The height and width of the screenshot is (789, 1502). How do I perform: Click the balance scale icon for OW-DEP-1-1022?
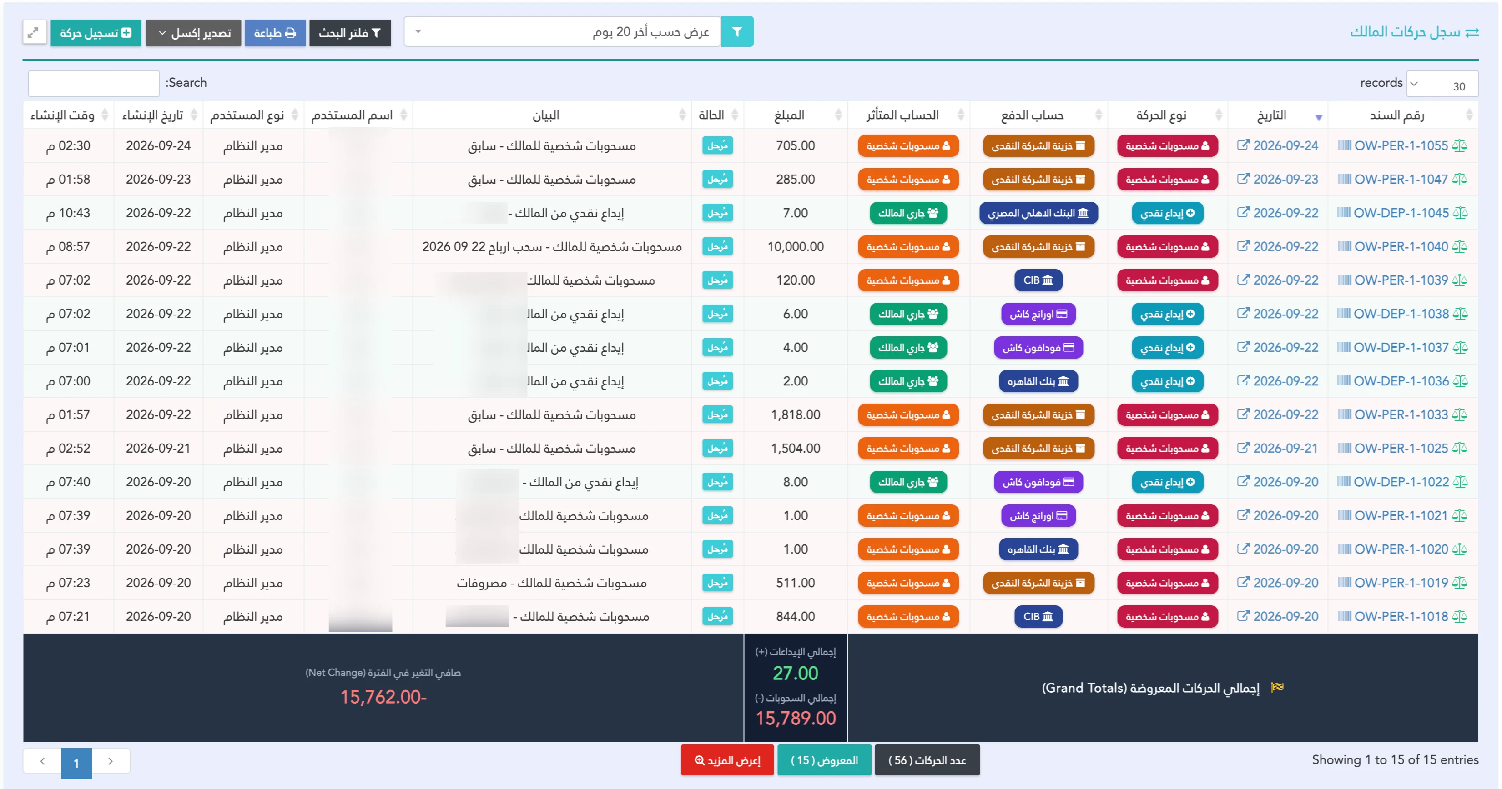1460,482
